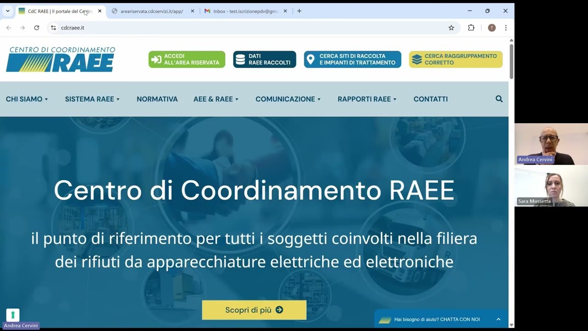Open the Normativa menu item
588x331 pixels.
coord(157,99)
